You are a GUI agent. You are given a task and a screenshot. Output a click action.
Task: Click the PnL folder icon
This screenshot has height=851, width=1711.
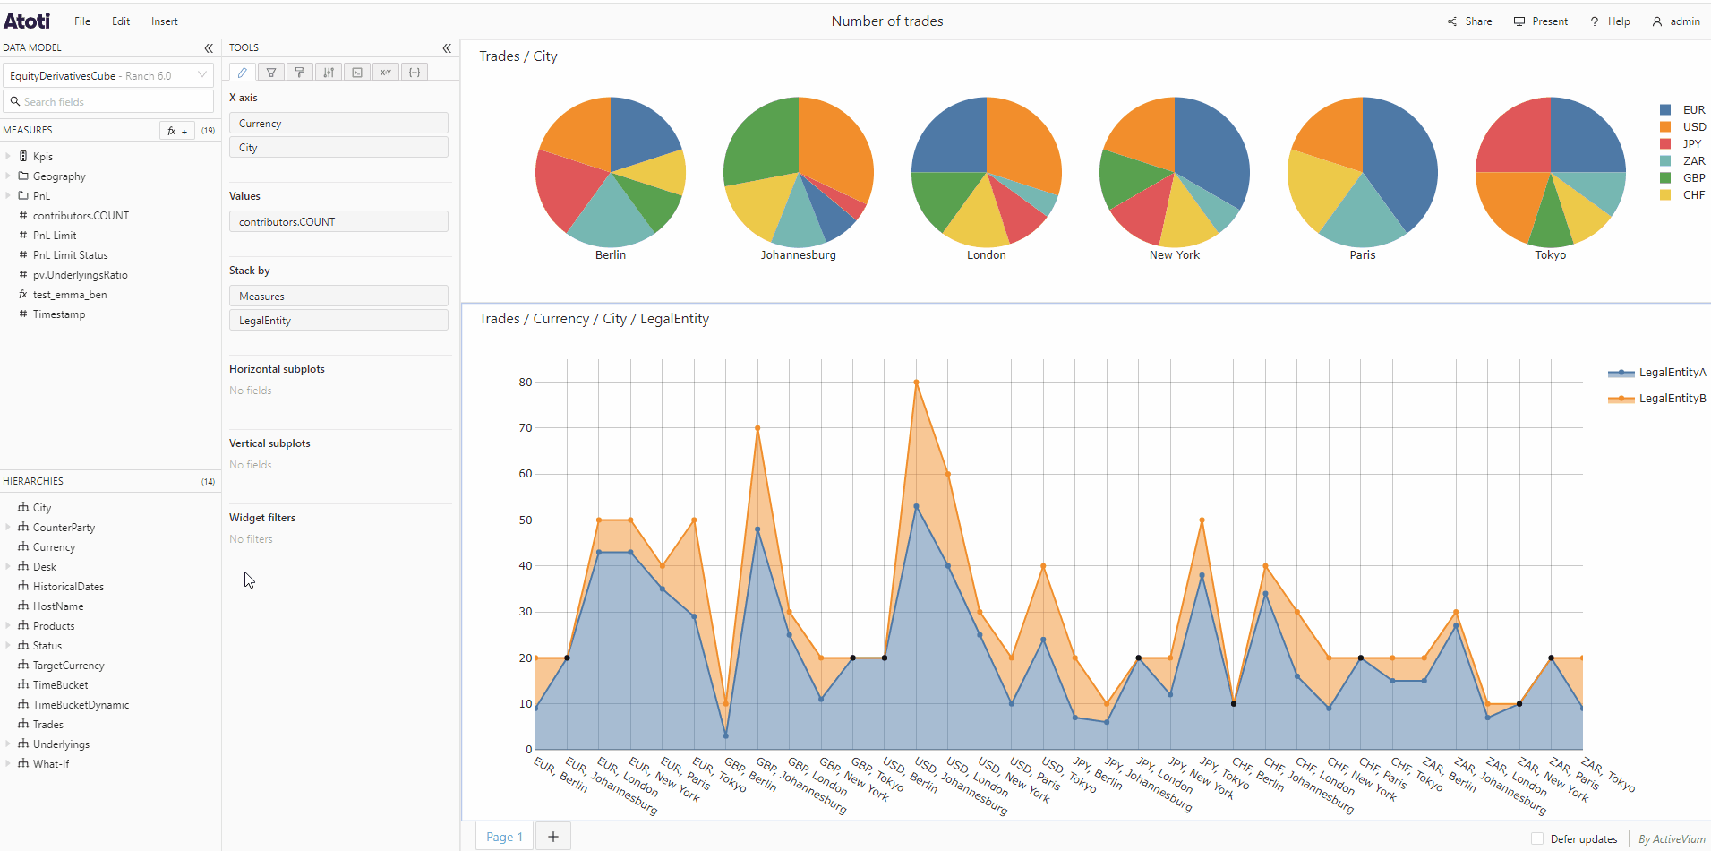pos(23,195)
